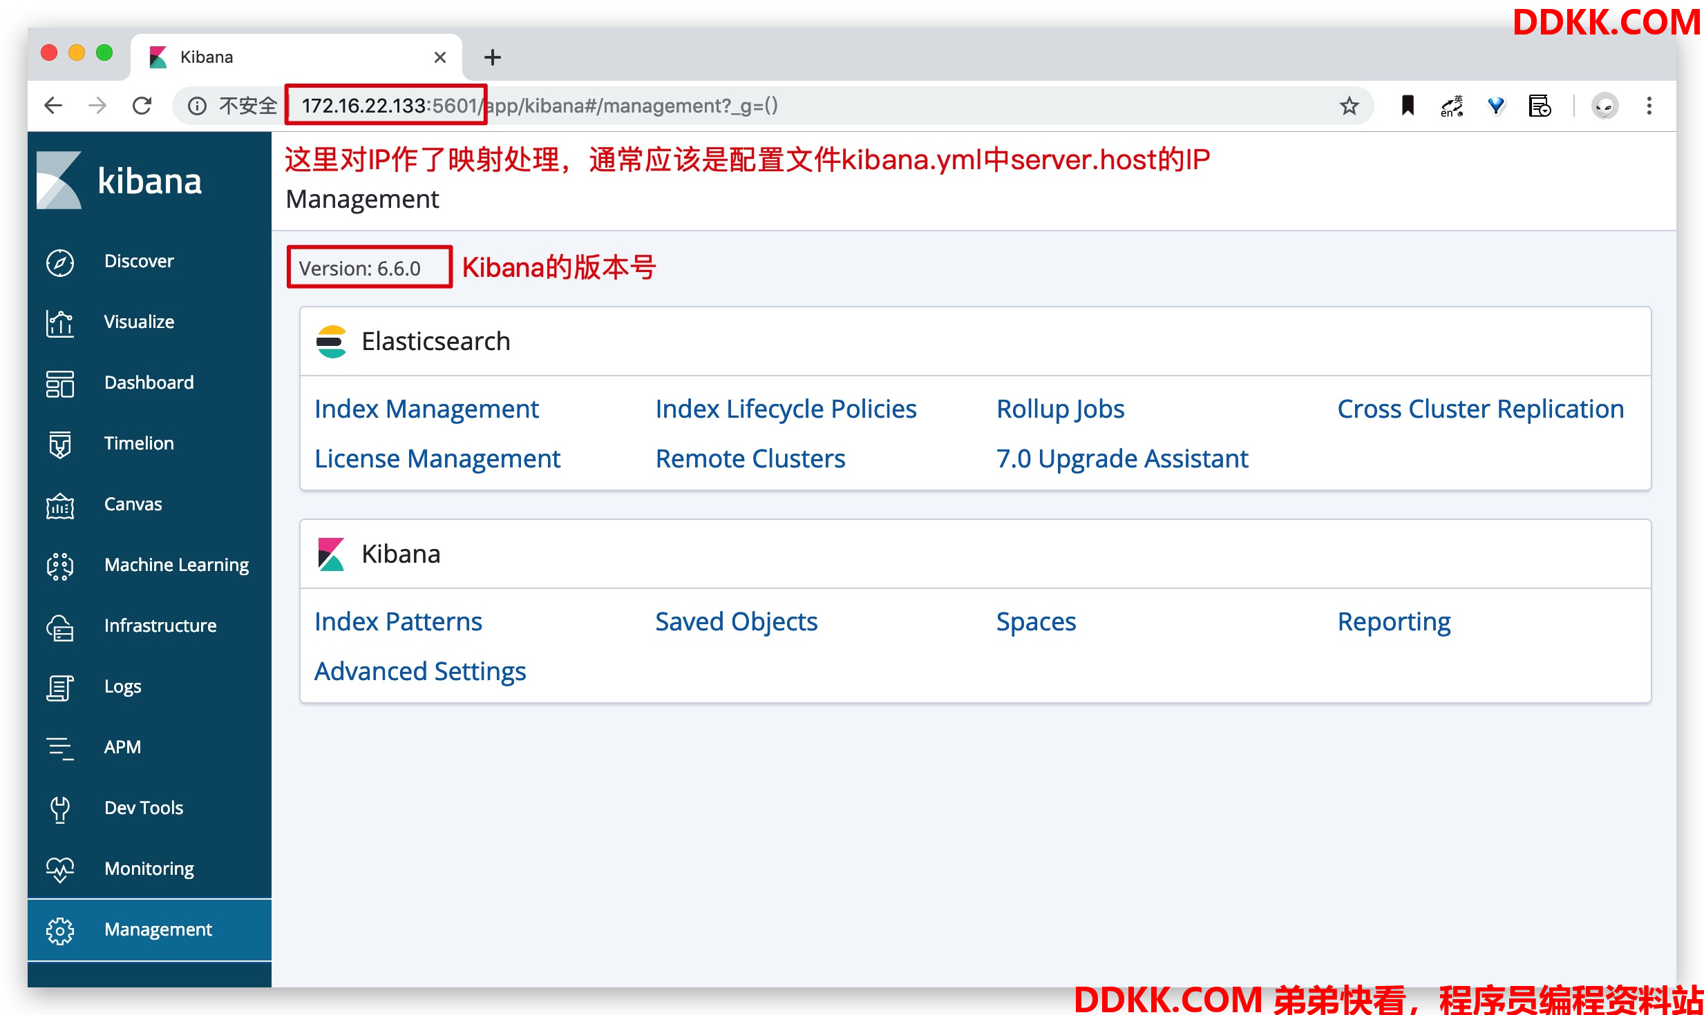Bookmark this page with star icon
Screen dimensions: 1704x1015
click(x=1349, y=106)
